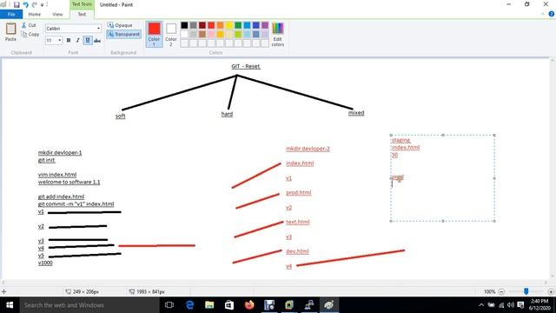Click the 'GIT - Reset' title text
This screenshot has height=313, width=556.
(x=246, y=66)
